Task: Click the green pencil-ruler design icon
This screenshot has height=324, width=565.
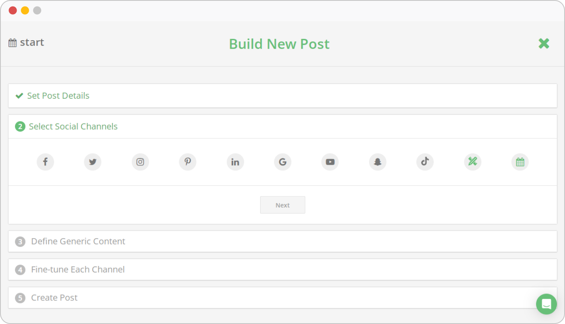Action: point(473,162)
